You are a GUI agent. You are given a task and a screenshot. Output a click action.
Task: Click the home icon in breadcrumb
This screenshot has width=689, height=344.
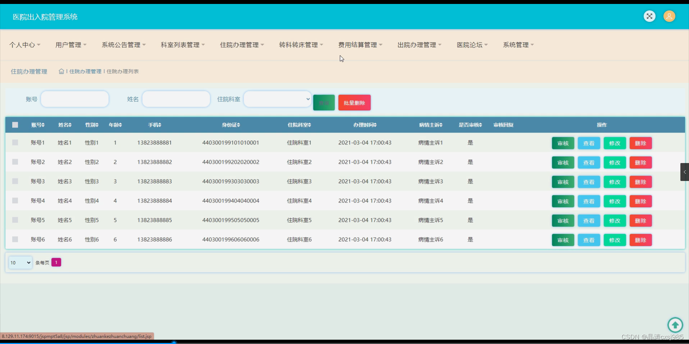(x=61, y=71)
